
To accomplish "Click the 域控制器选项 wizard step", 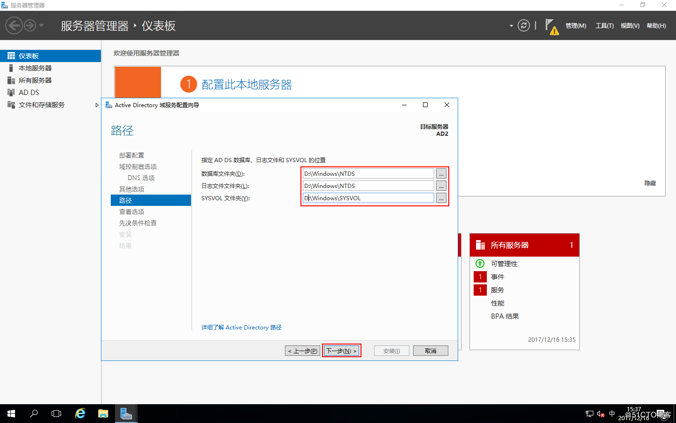I will [x=138, y=166].
